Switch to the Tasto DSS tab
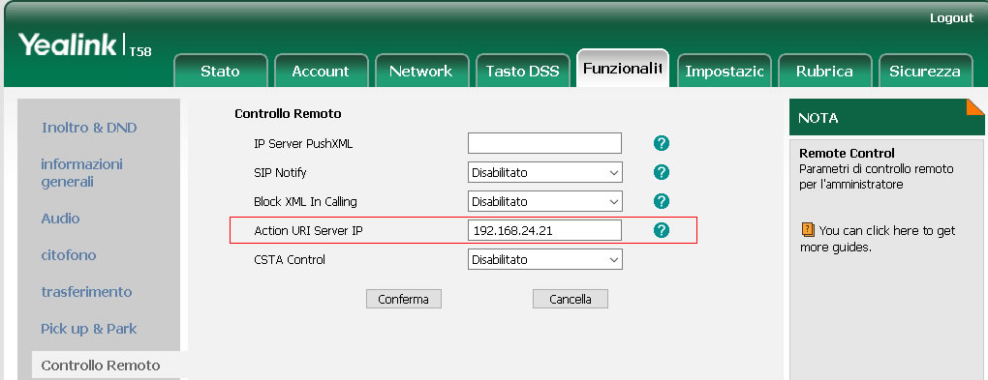Screen dimensions: 988x380 (x=522, y=72)
